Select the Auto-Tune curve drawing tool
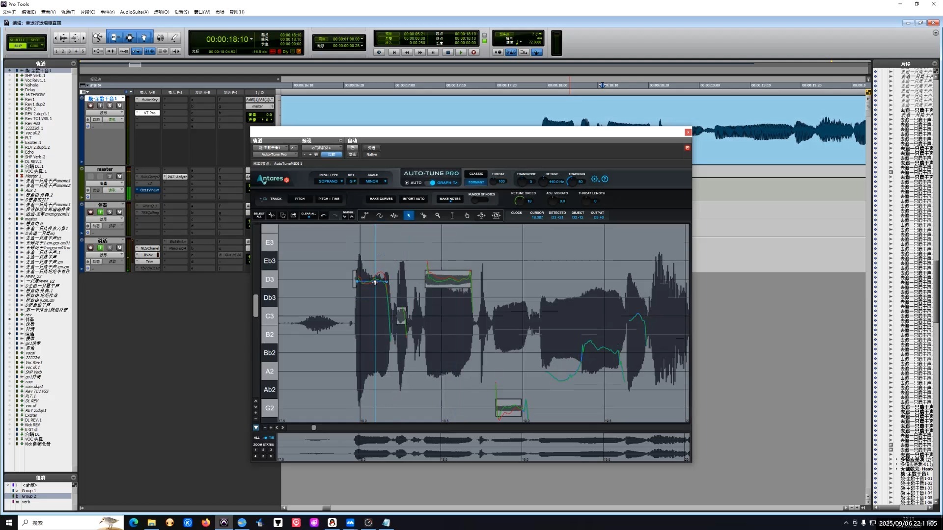The height and width of the screenshot is (530, 943). (380, 215)
